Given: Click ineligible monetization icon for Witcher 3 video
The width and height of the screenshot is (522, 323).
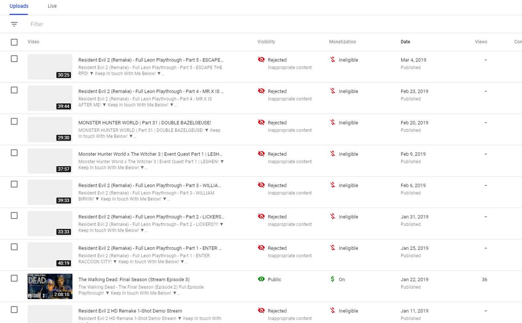Looking at the screenshot, I should pyautogui.click(x=333, y=154).
